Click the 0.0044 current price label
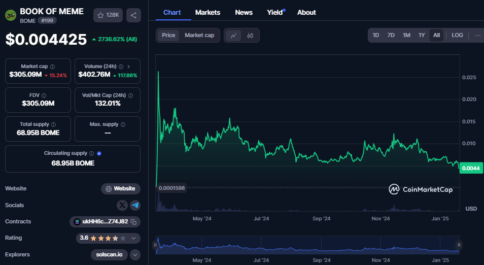Screen dimensions: 484x265 point(471,168)
